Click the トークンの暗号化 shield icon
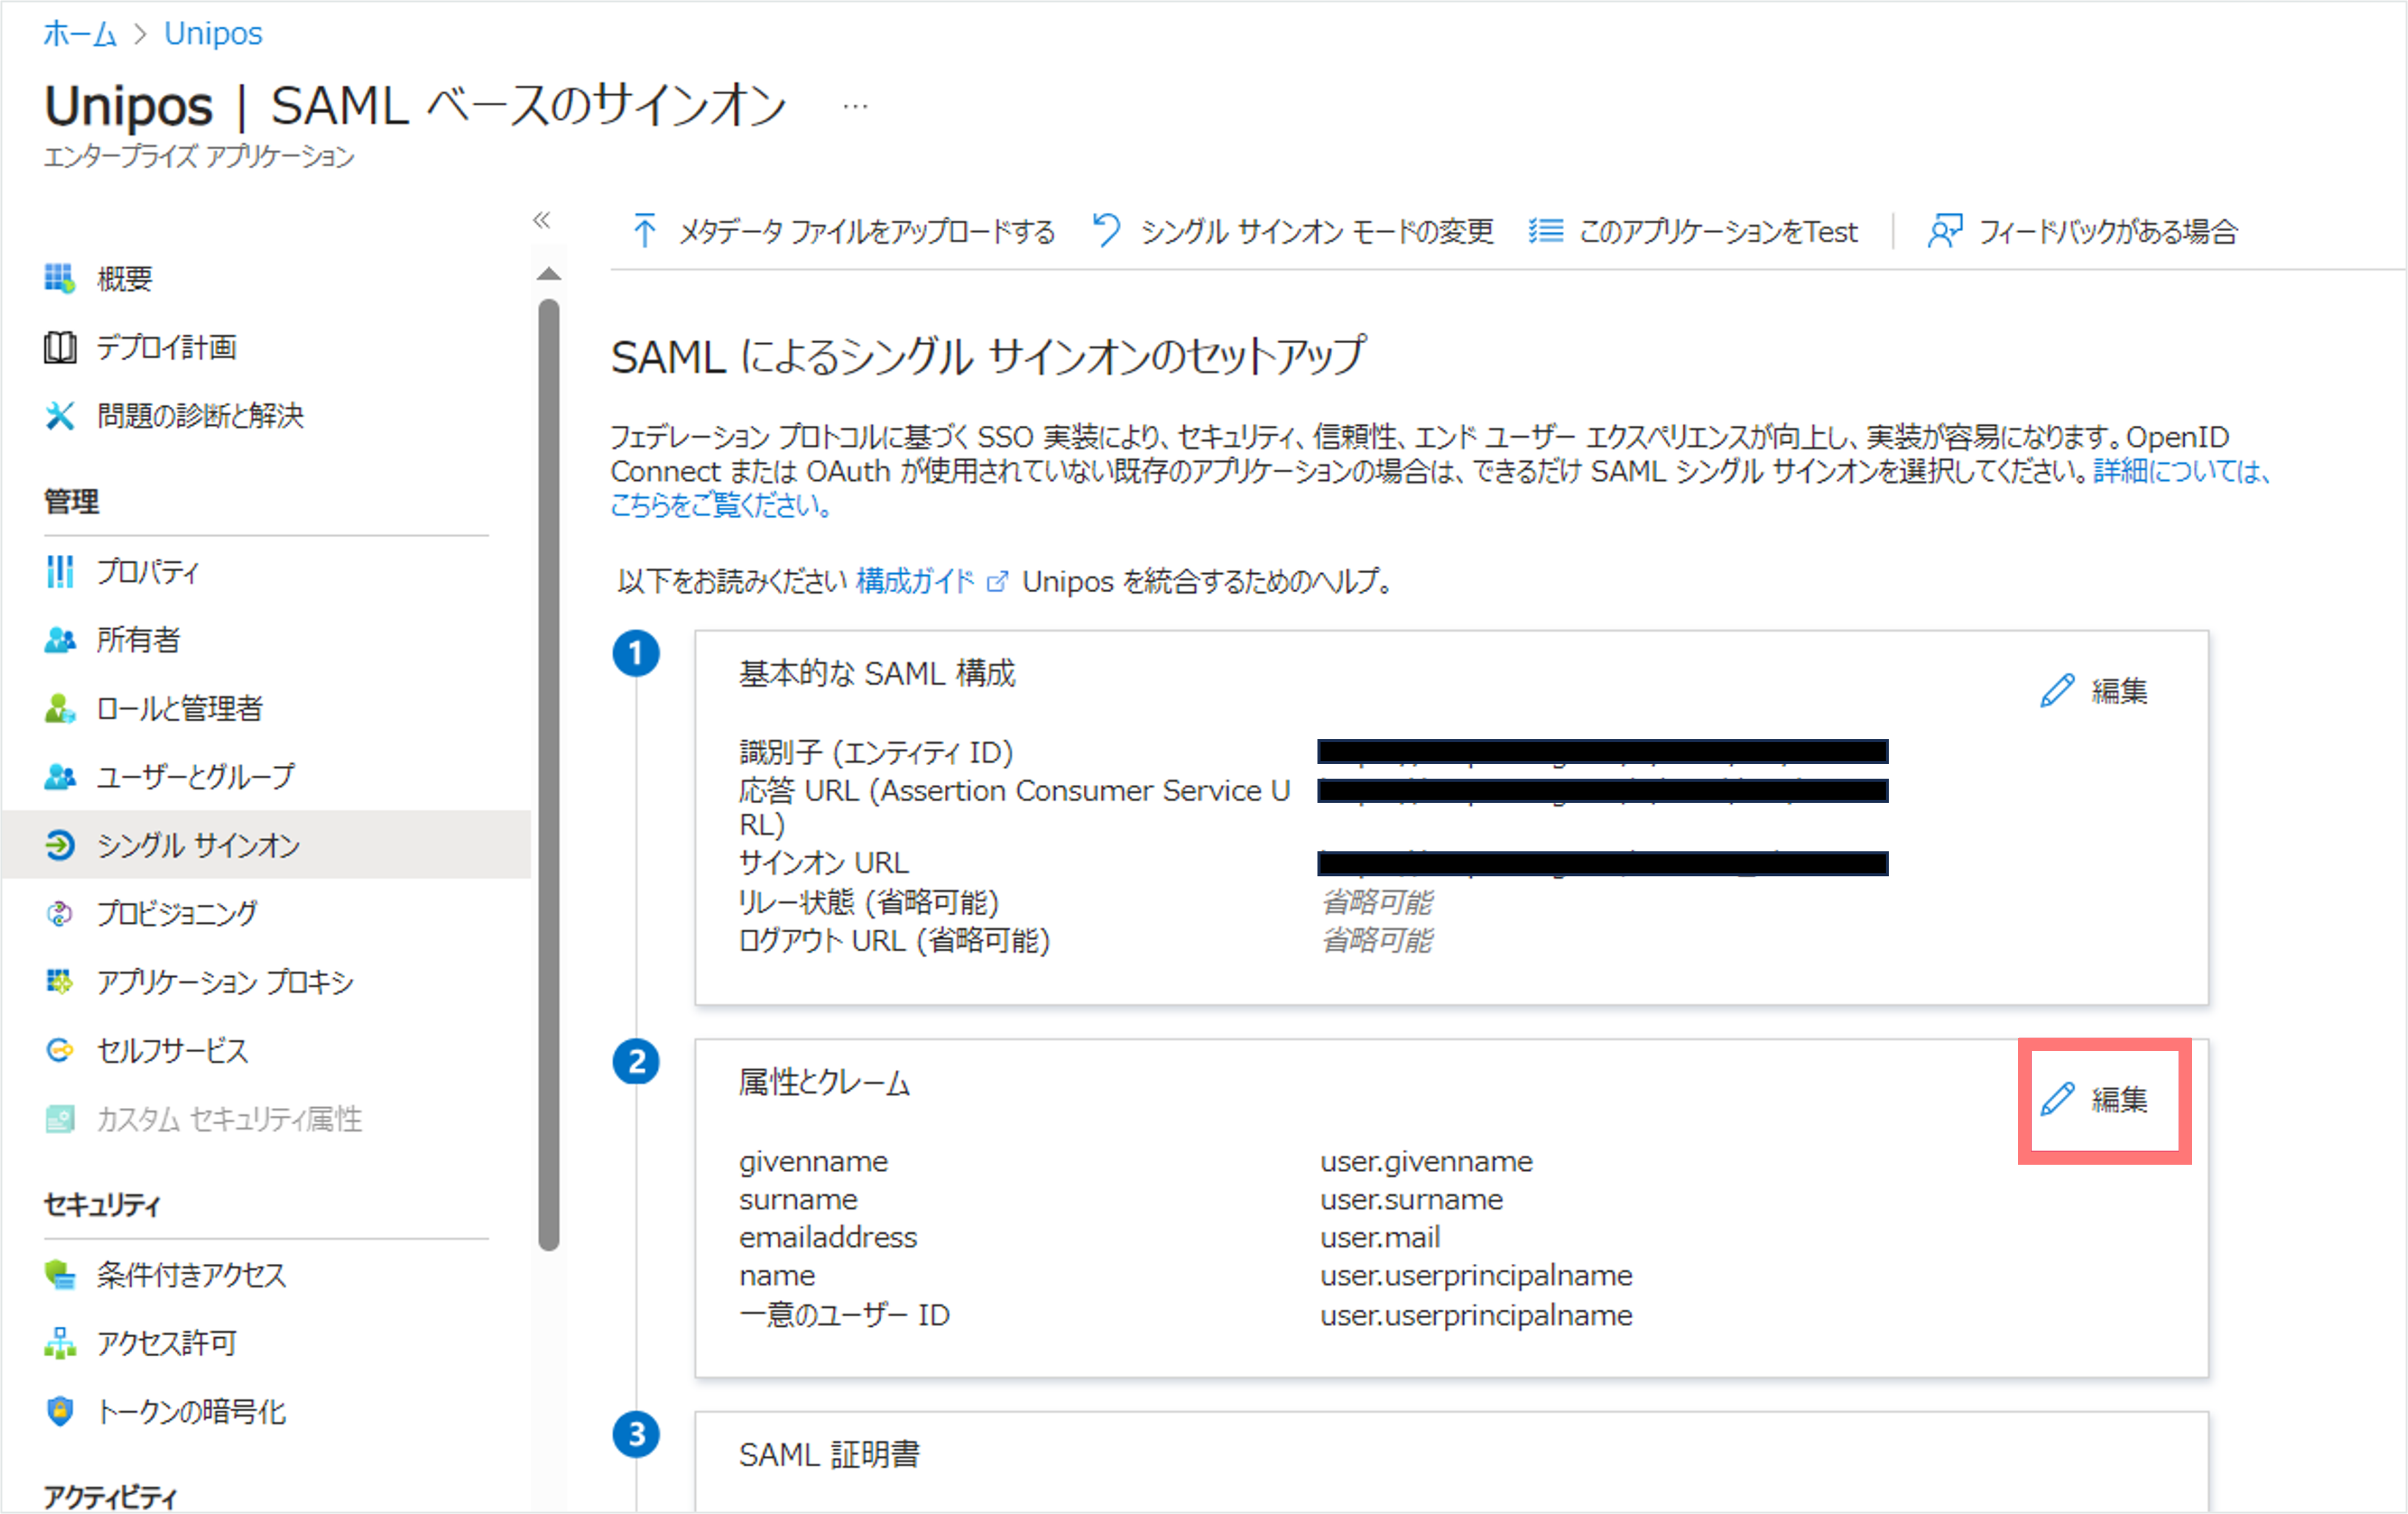 pyautogui.click(x=59, y=1411)
